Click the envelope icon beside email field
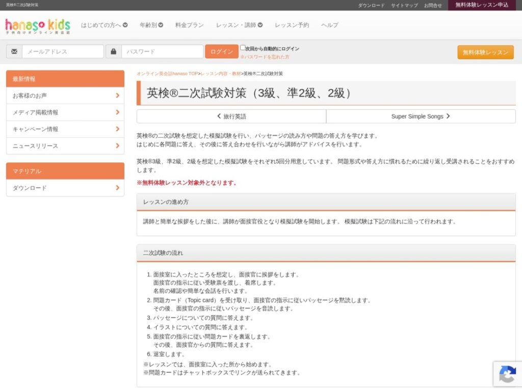This screenshot has width=522, height=392. pos(14,52)
